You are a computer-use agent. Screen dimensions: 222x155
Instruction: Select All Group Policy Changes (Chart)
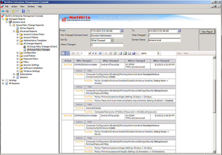42,47
